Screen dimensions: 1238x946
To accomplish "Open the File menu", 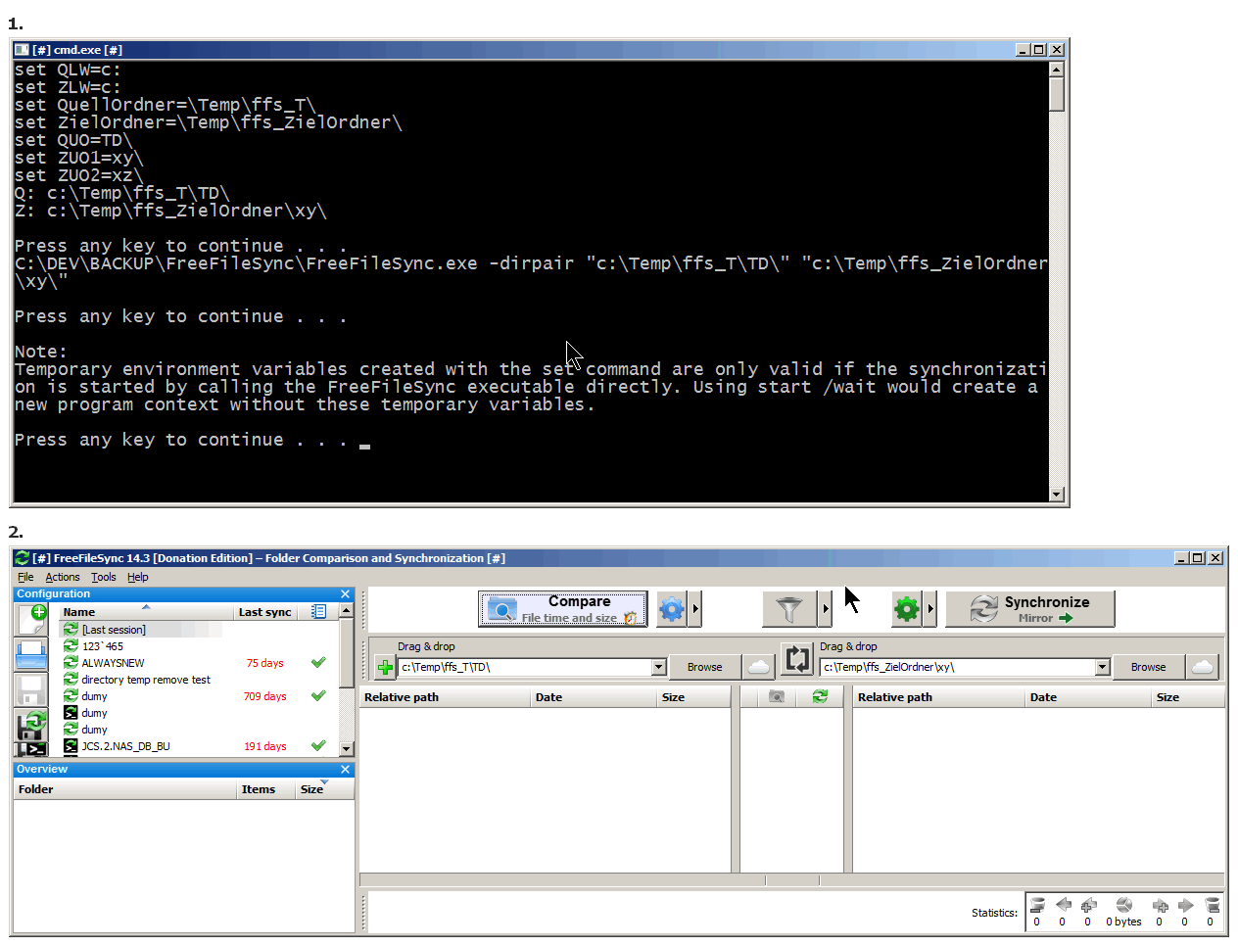I will (x=25, y=577).
